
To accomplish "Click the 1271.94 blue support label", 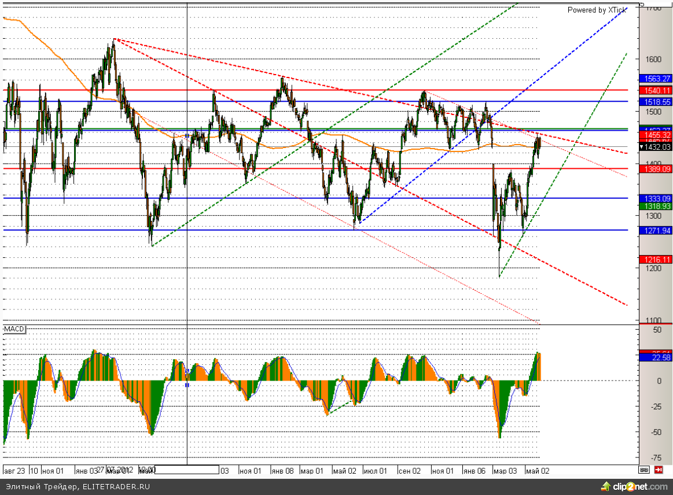I will pos(654,230).
